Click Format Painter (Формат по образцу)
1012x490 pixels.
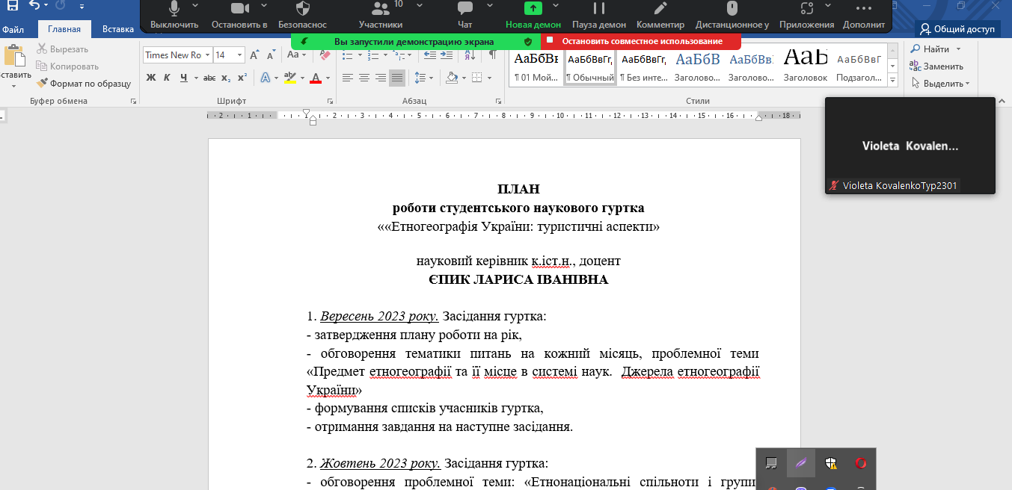click(x=84, y=84)
